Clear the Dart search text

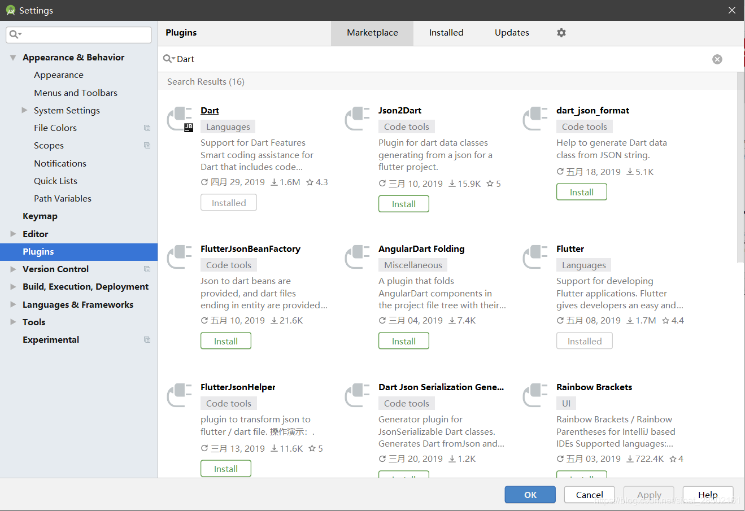(x=717, y=59)
